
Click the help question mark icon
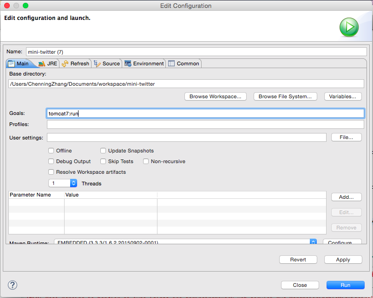point(13,285)
